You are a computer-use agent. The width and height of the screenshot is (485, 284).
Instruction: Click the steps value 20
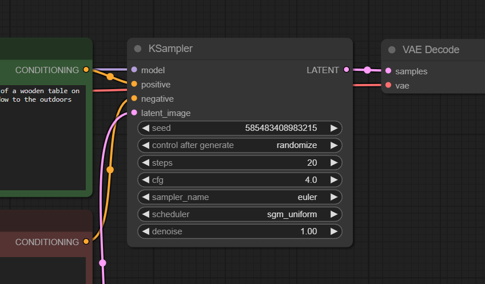[312, 162]
